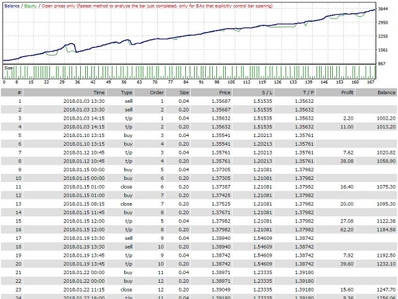Click the Order column header
Viewport: 398px width, 299px height.
[x=149, y=93]
